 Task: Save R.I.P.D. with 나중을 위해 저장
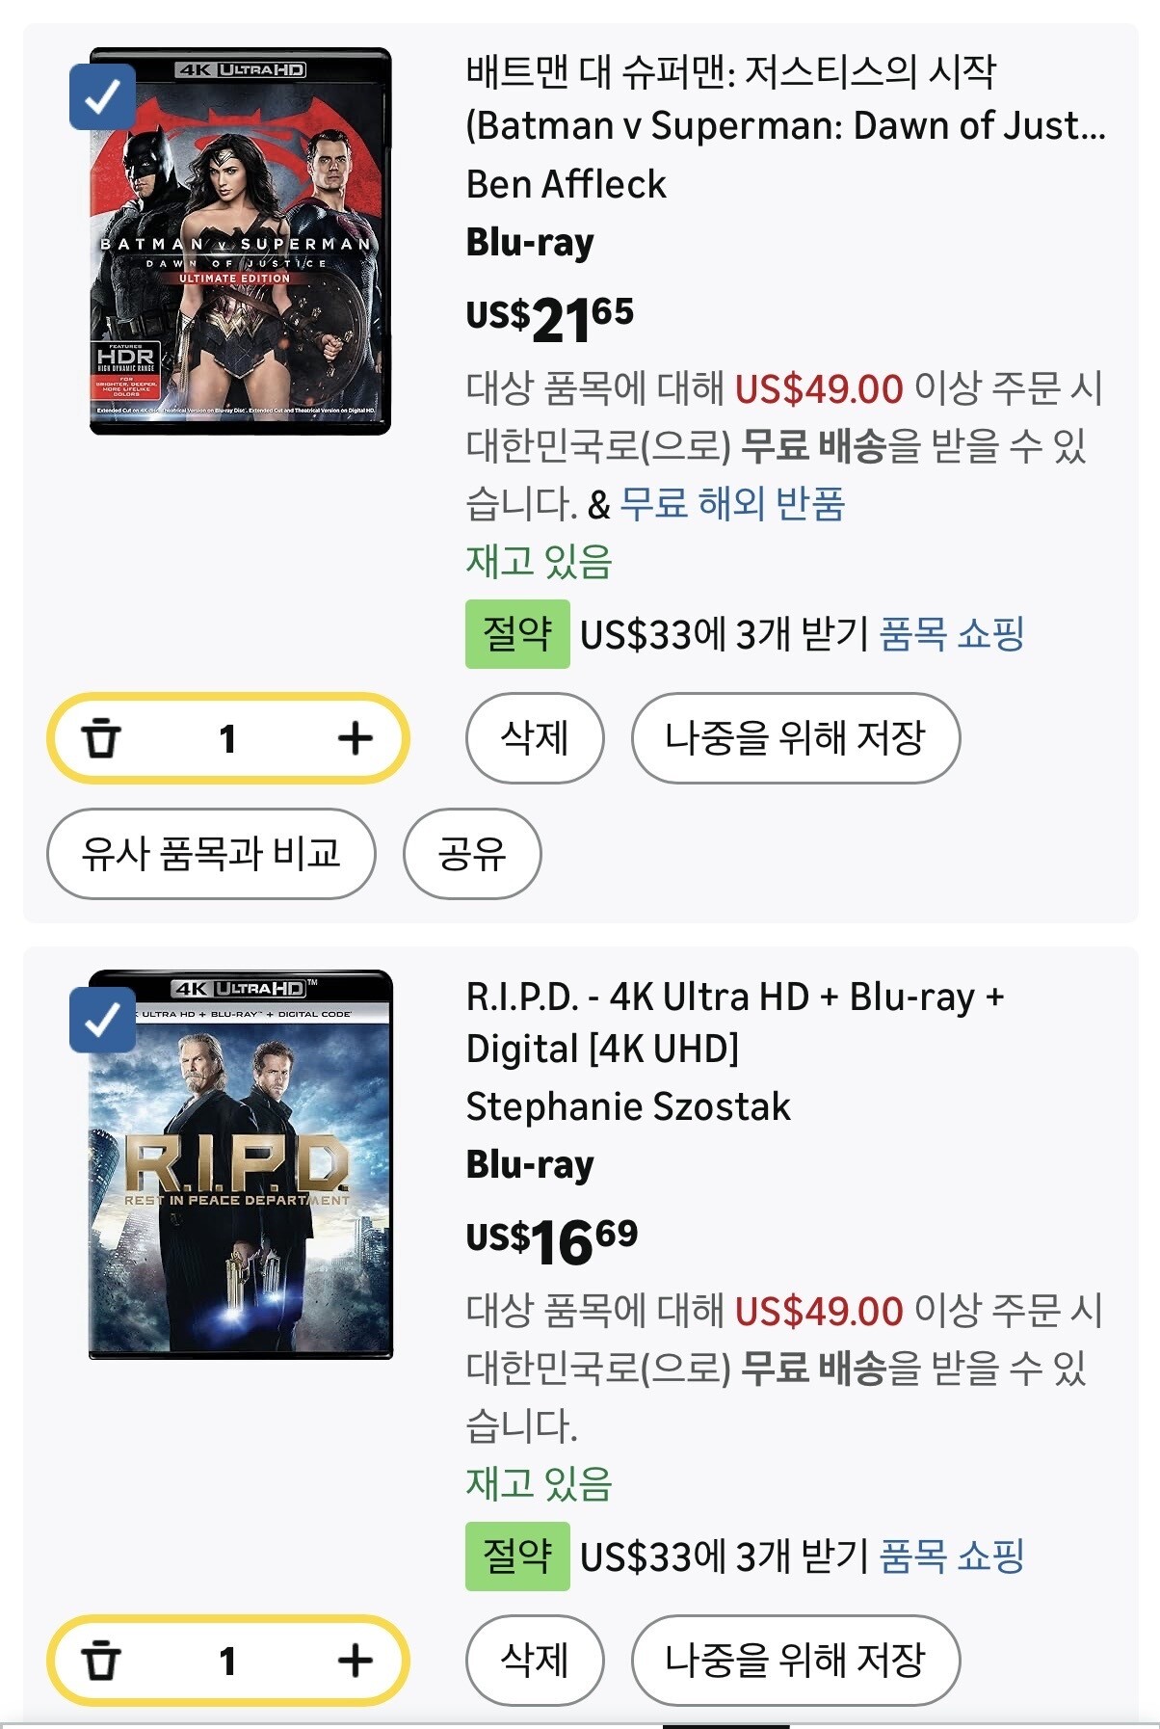coord(796,1660)
